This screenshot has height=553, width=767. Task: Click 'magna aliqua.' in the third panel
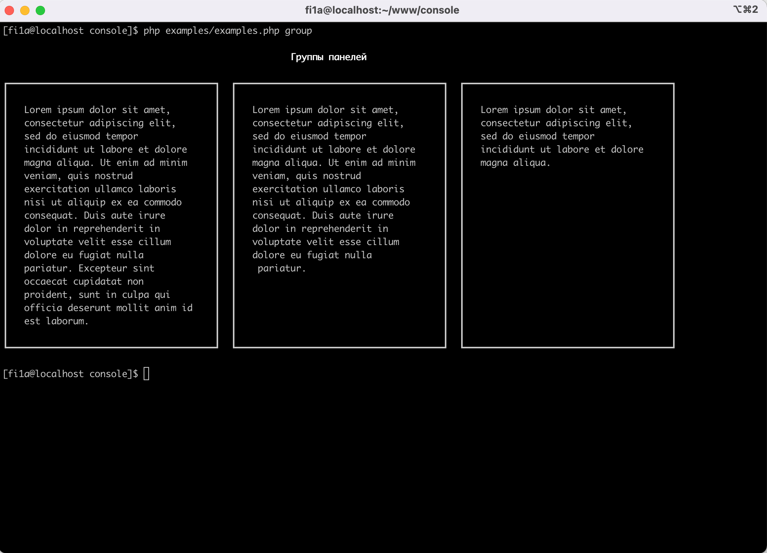click(x=515, y=163)
